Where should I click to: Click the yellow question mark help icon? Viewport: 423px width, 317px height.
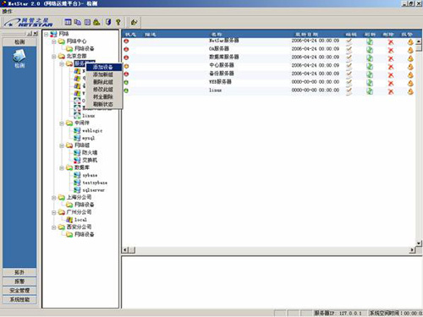[118, 22]
